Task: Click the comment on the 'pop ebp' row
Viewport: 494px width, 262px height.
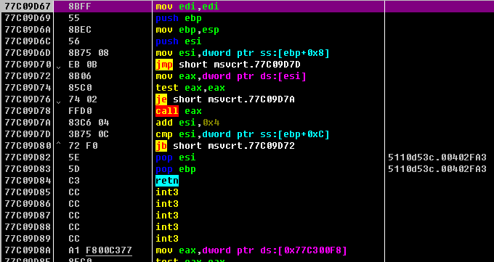Action: [x=437, y=169]
